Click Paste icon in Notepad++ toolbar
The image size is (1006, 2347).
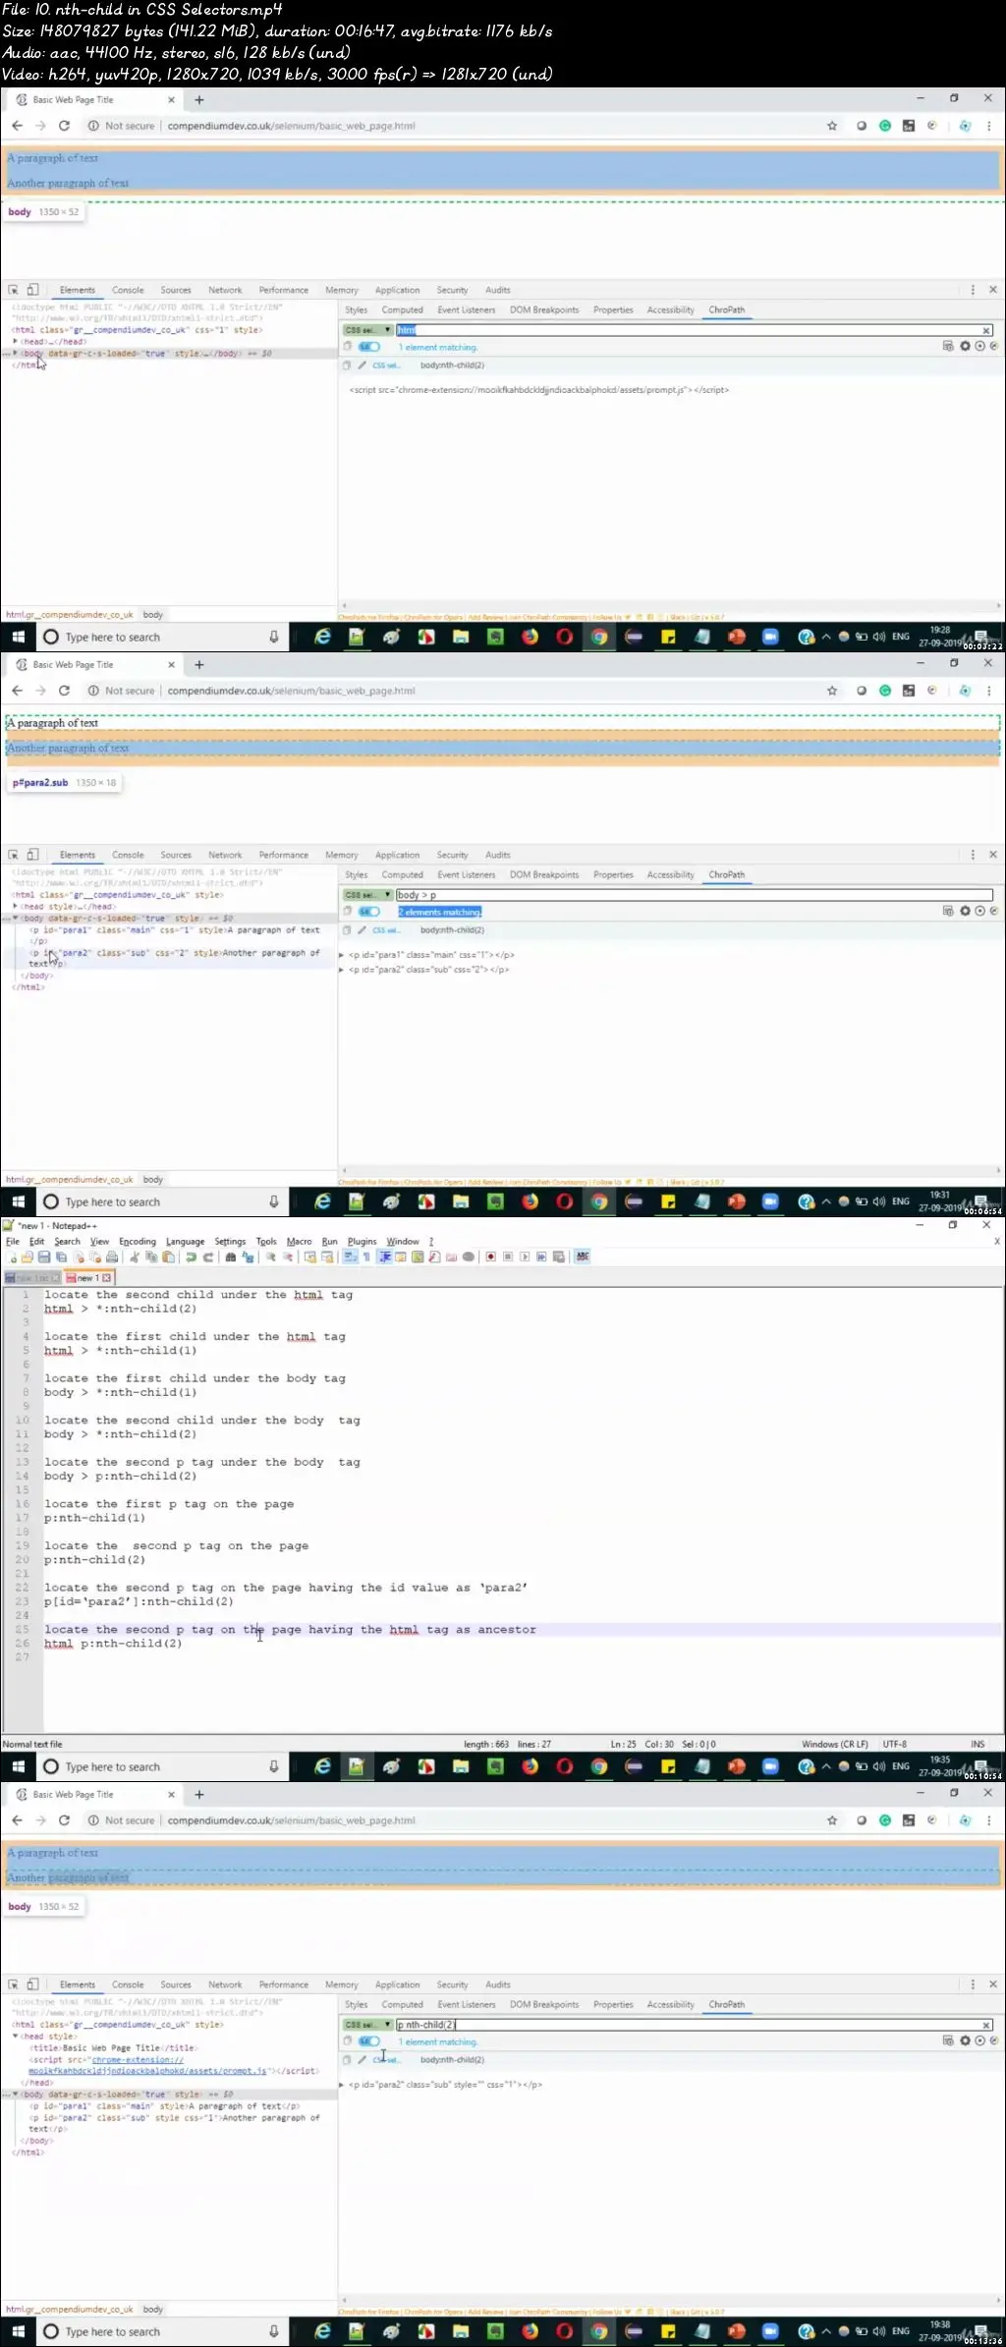pyautogui.click(x=168, y=1257)
